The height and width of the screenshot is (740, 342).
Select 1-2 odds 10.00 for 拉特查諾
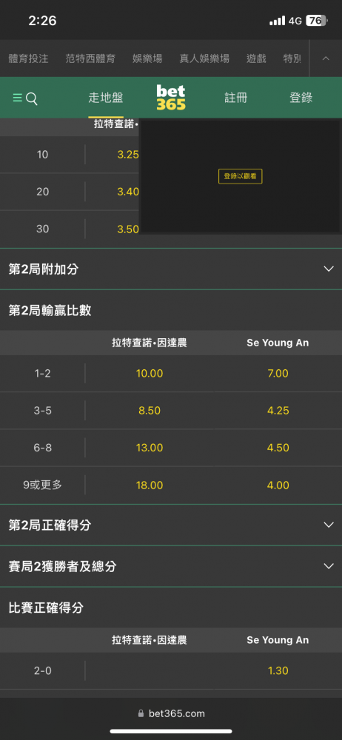click(150, 373)
